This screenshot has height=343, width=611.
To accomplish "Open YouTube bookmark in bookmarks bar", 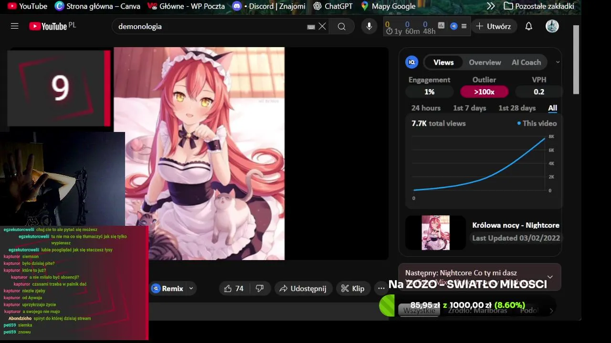I will 27,6.
